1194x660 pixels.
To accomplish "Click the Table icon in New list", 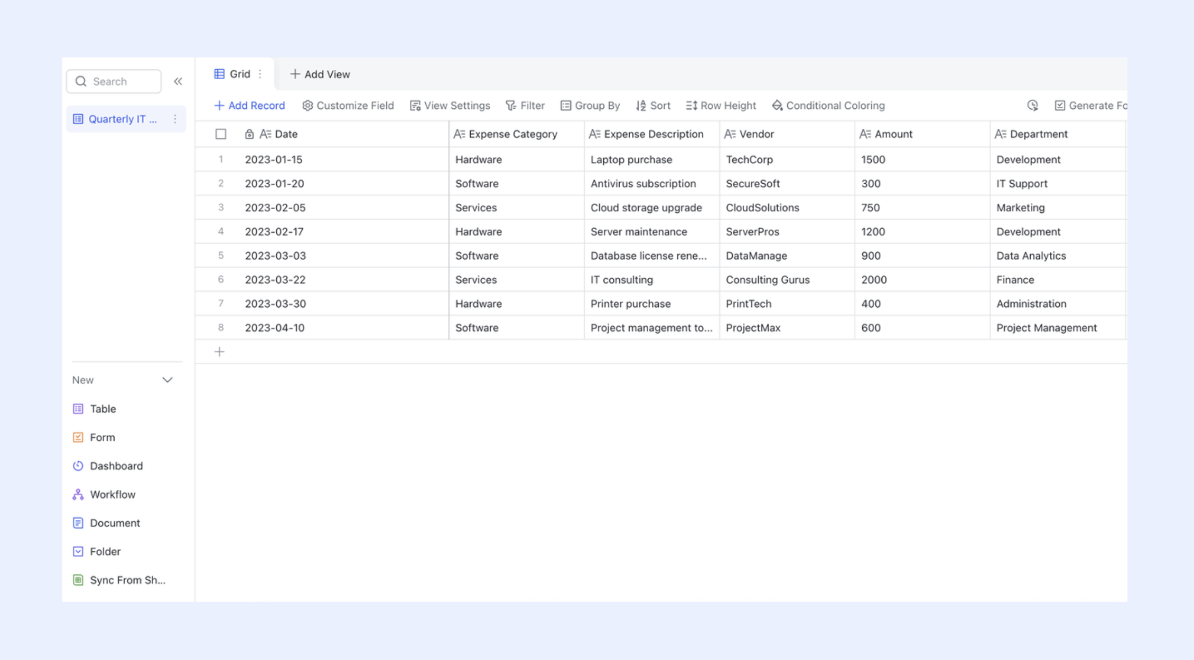I will 78,409.
